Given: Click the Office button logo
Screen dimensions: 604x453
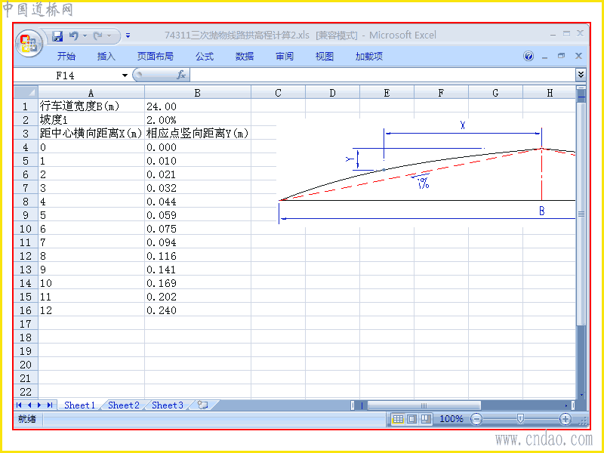Looking at the screenshot, I should point(29,43).
